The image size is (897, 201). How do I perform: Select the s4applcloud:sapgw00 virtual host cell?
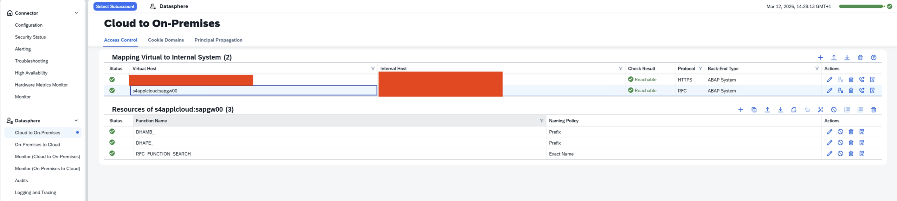point(254,91)
